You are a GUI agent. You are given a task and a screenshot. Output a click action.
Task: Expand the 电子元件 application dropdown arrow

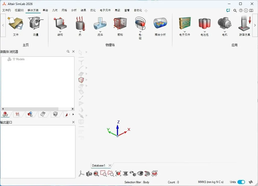pos(185,32)
